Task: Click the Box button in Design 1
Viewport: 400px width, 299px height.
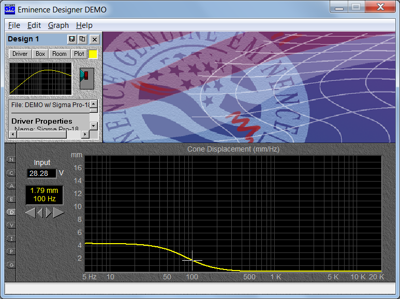Action: click(40, 54)
